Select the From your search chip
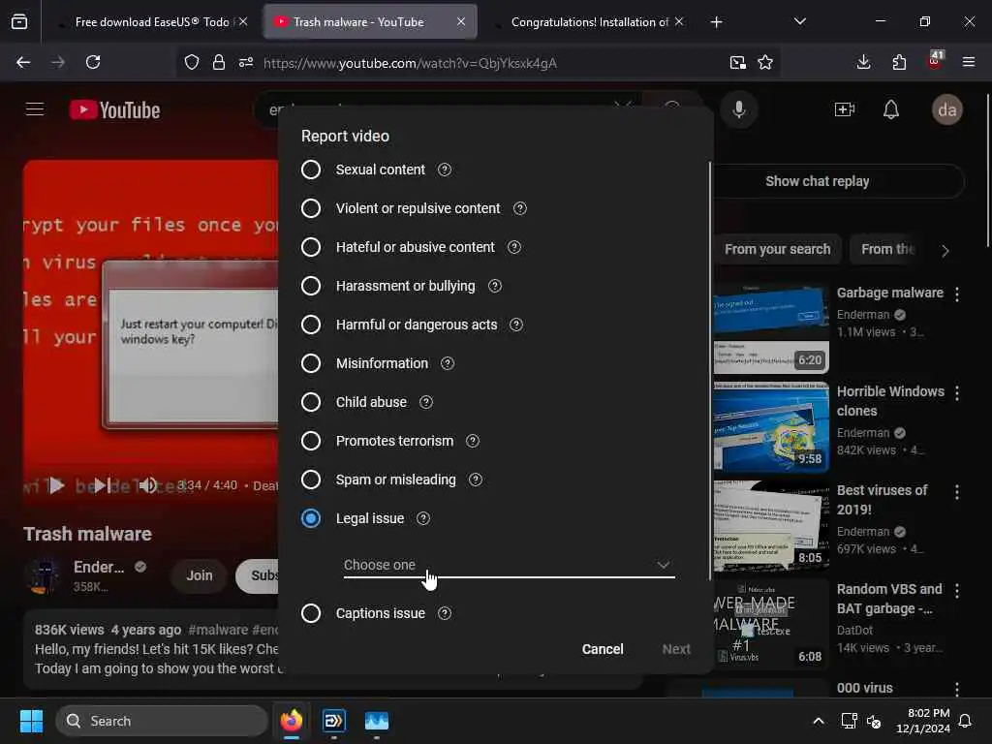The width and height of the screenshot is (992, 744). coord(777,249)
